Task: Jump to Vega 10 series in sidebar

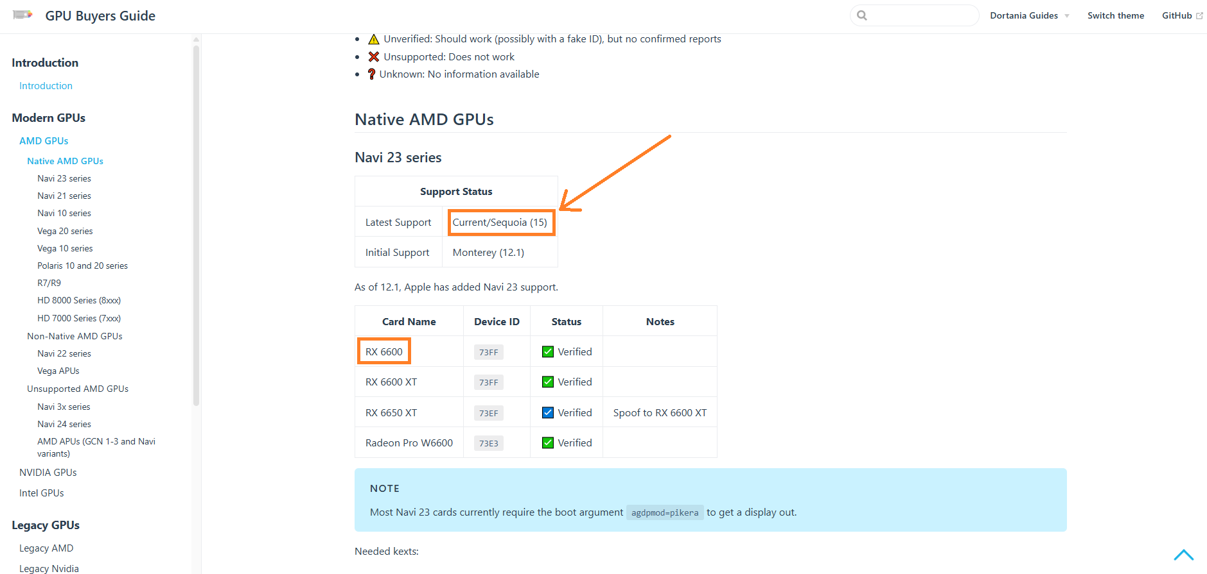Action: 65,248
